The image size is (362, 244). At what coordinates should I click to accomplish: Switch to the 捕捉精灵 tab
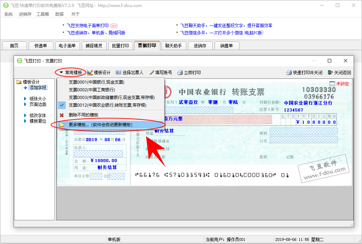click(94, 46)
